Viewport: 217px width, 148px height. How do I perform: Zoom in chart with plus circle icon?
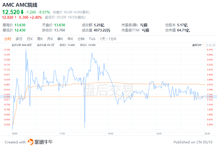214,45
